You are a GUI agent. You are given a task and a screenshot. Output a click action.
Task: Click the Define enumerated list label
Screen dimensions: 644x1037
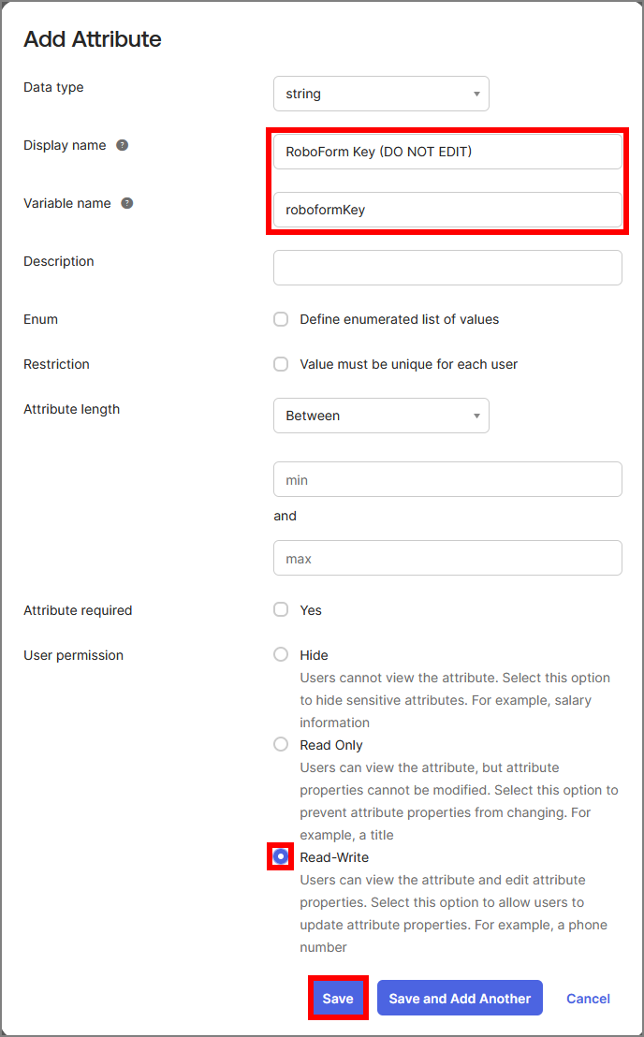400,320
